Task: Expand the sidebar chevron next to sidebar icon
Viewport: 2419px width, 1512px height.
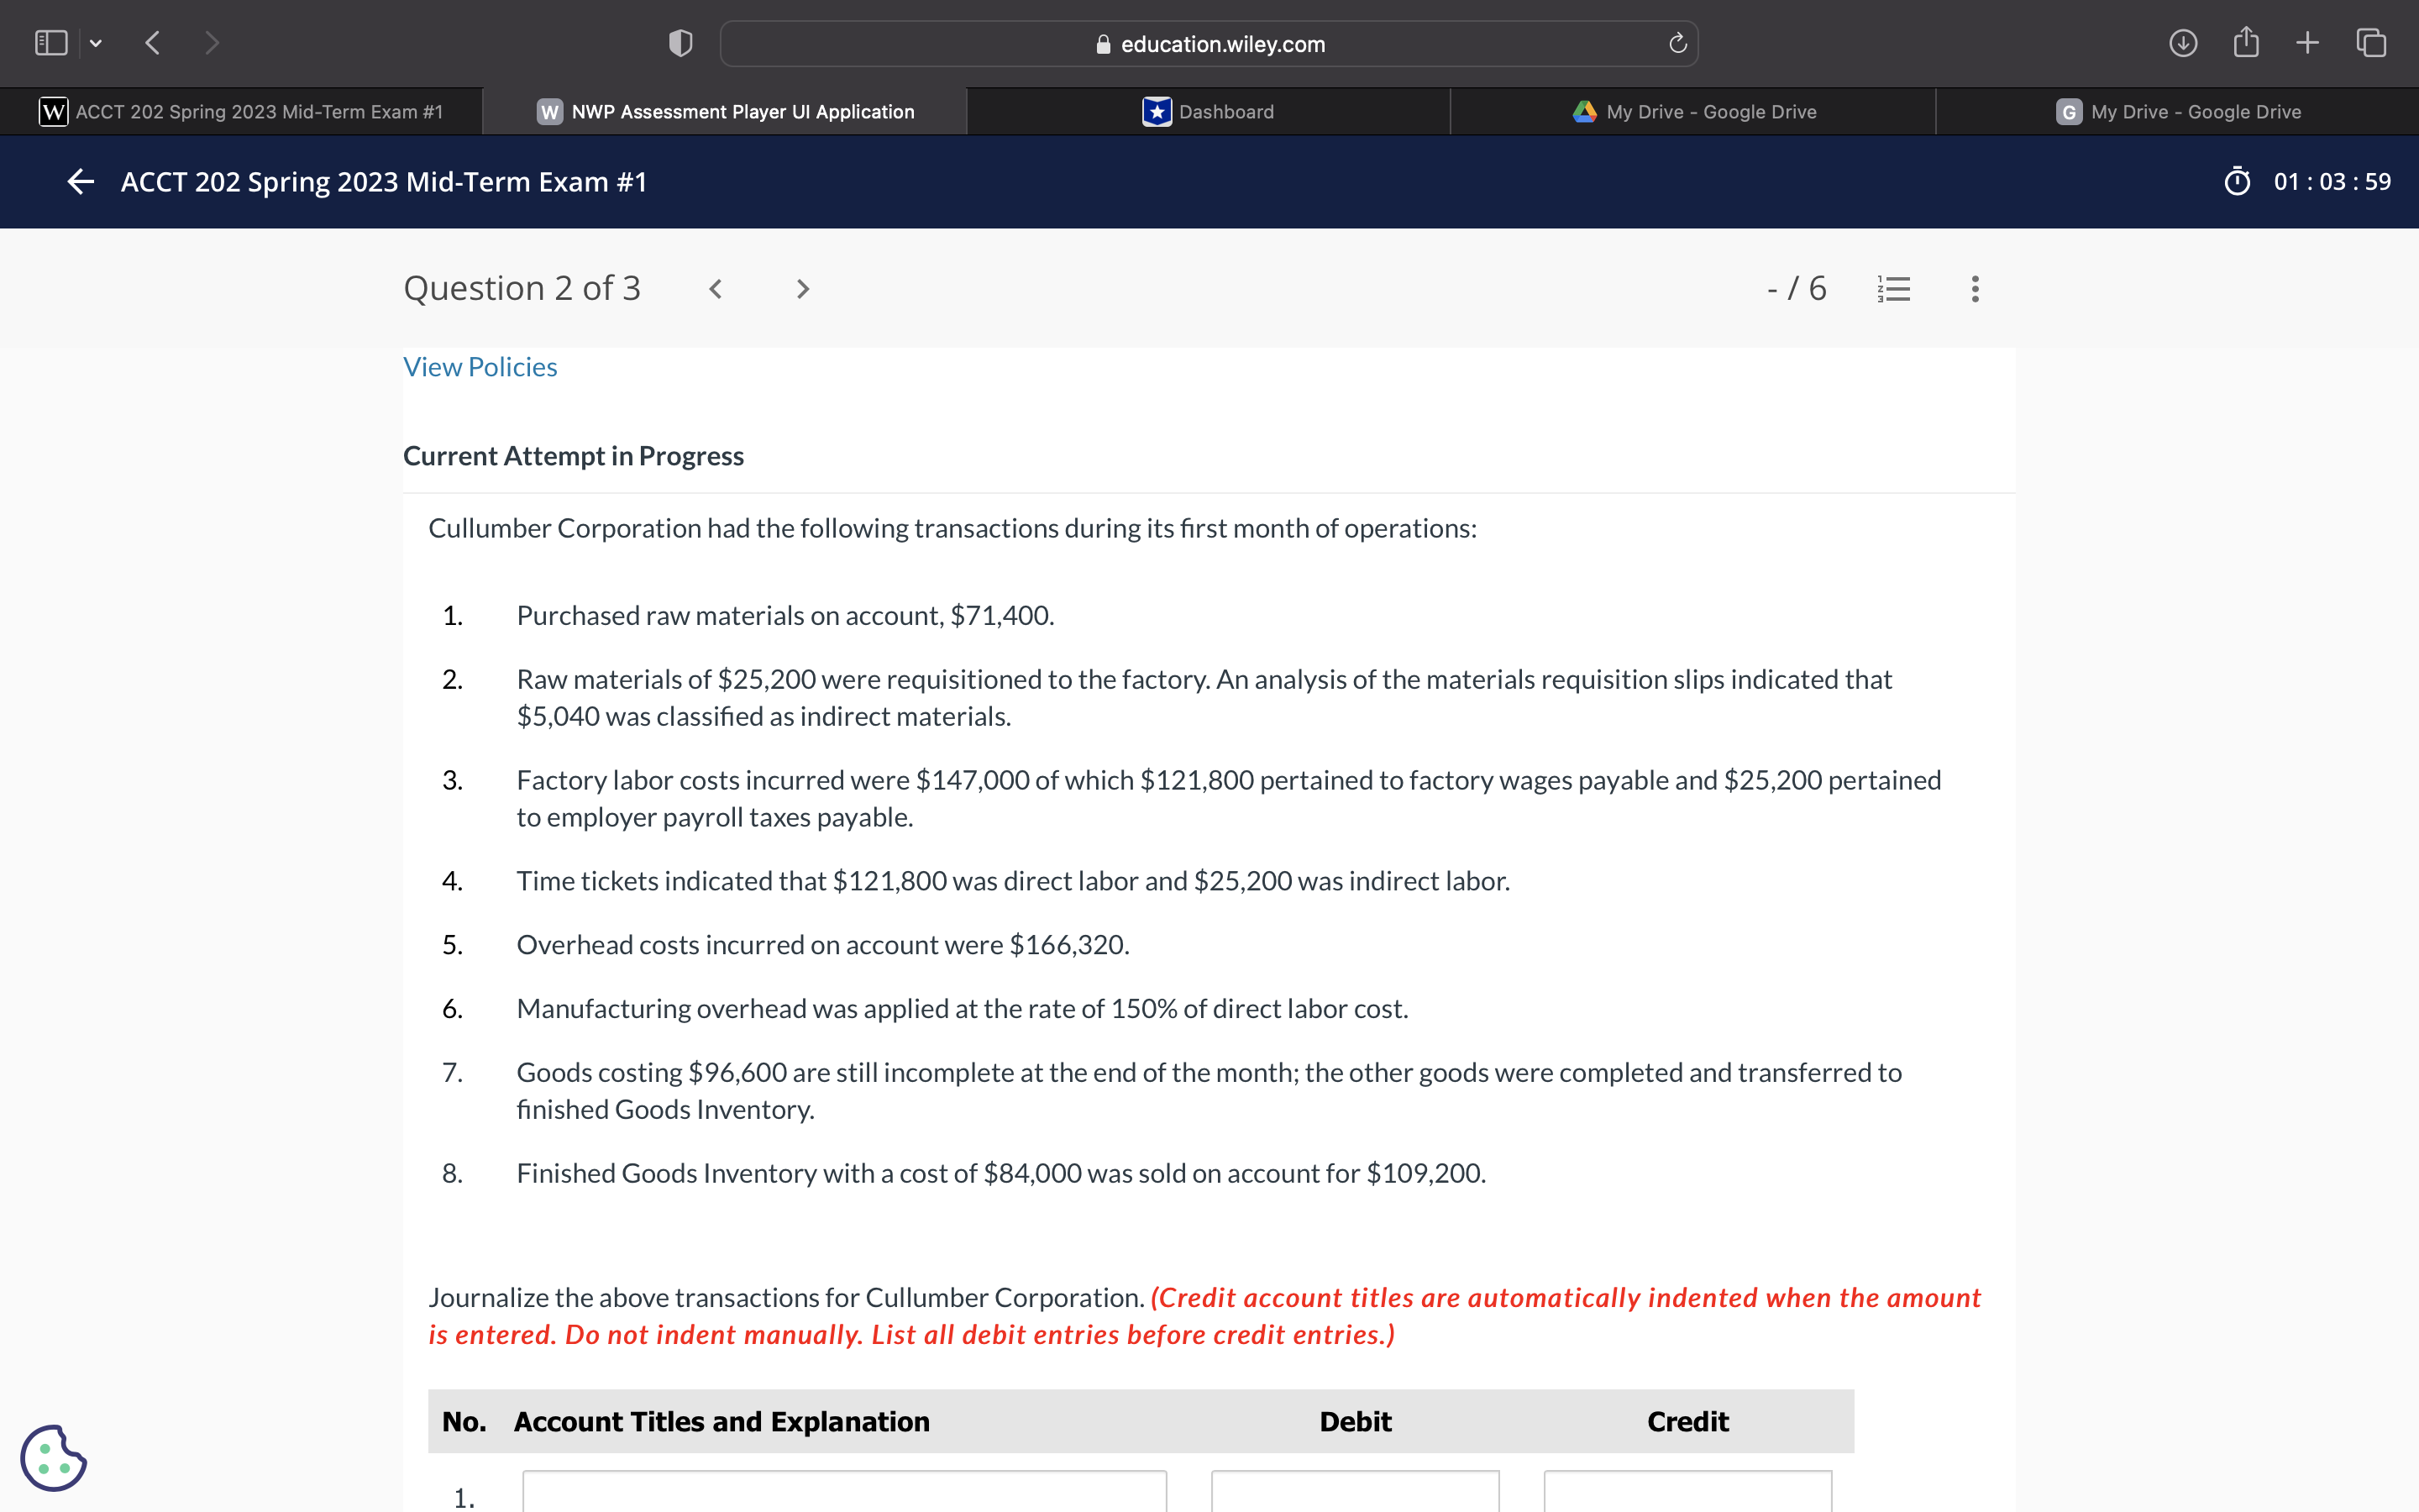Action: tap(97, 43)
